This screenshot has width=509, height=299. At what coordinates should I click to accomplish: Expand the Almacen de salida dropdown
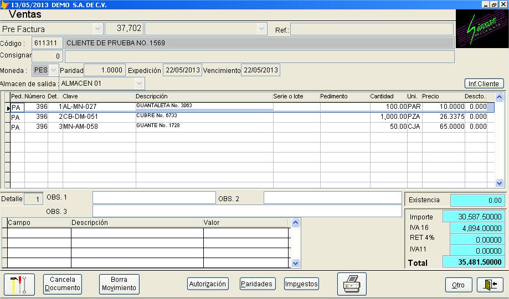pos(139,83)
